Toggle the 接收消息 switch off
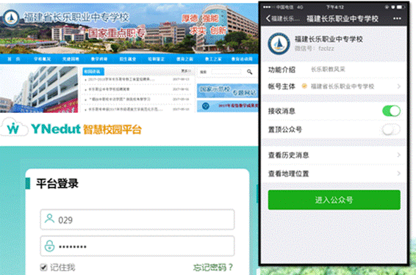The image size is (416, 275). (x=391, y=111)
